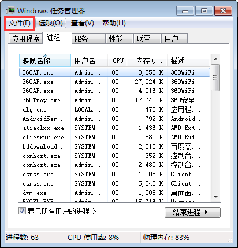Click 物理内存: 83% in status bar
The width and height of the screenshot is (238, 248).
point(166,238)
